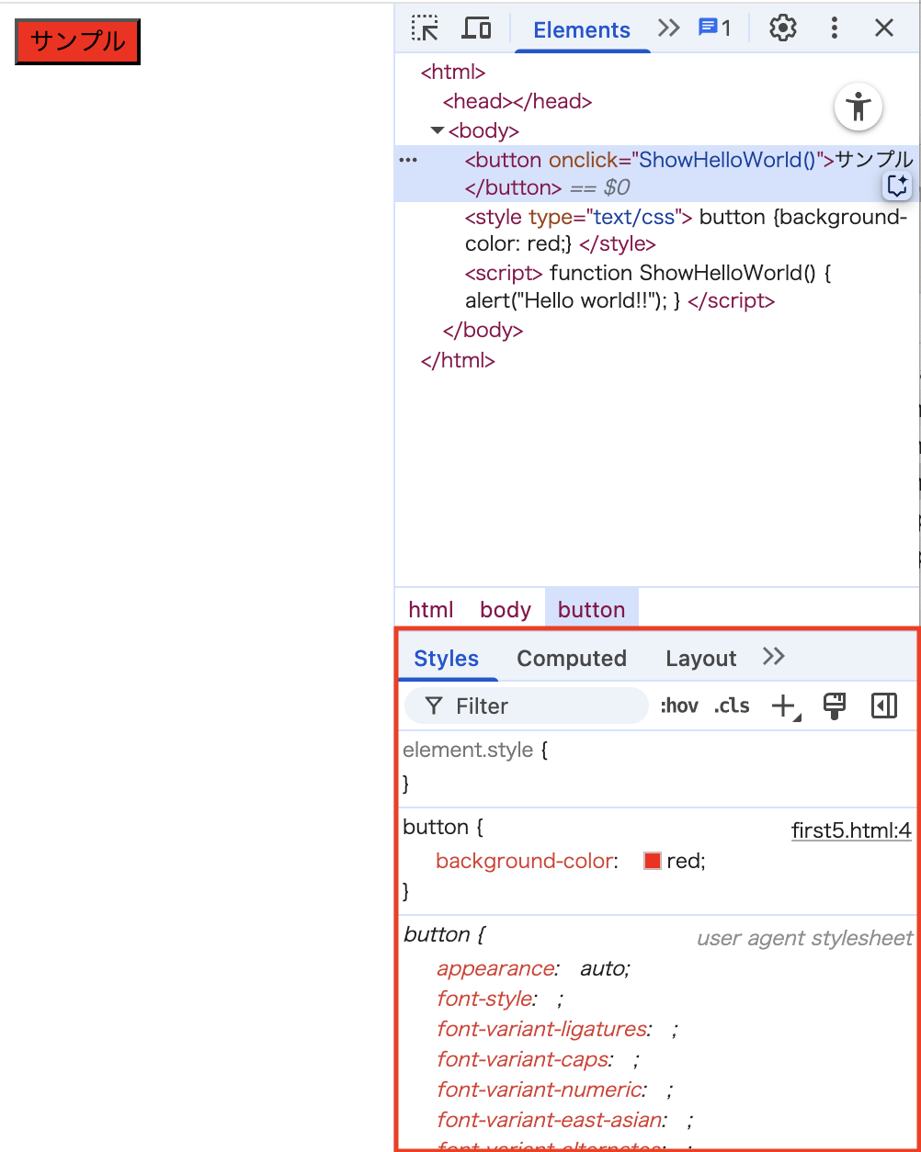Open DevTools settings gear

[782, 28]
